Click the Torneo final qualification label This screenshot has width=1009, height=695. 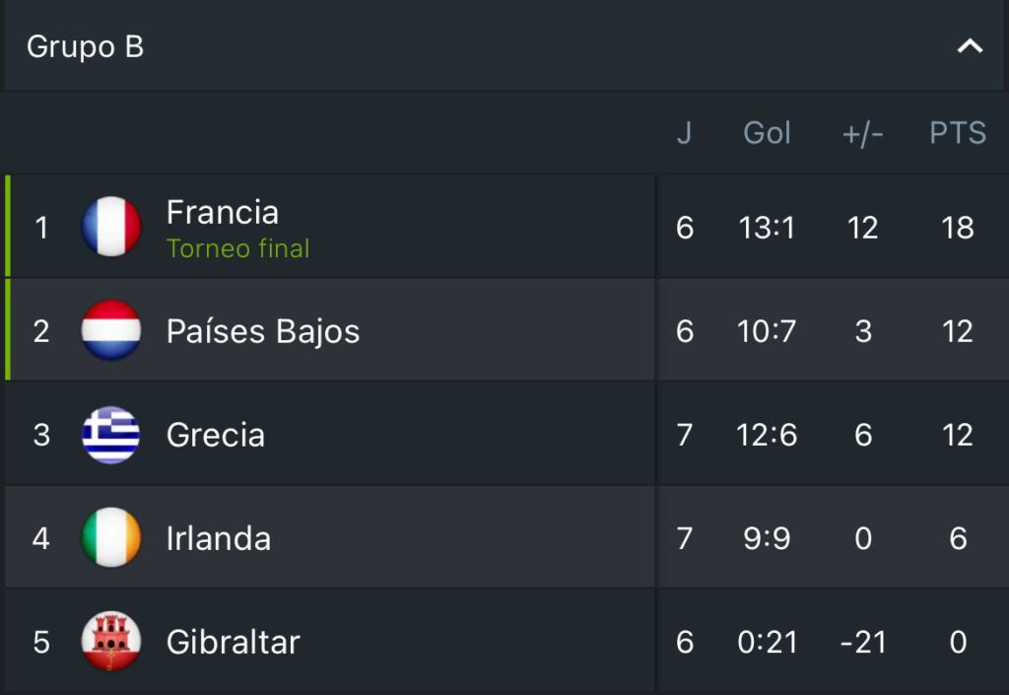pos(238,248)
